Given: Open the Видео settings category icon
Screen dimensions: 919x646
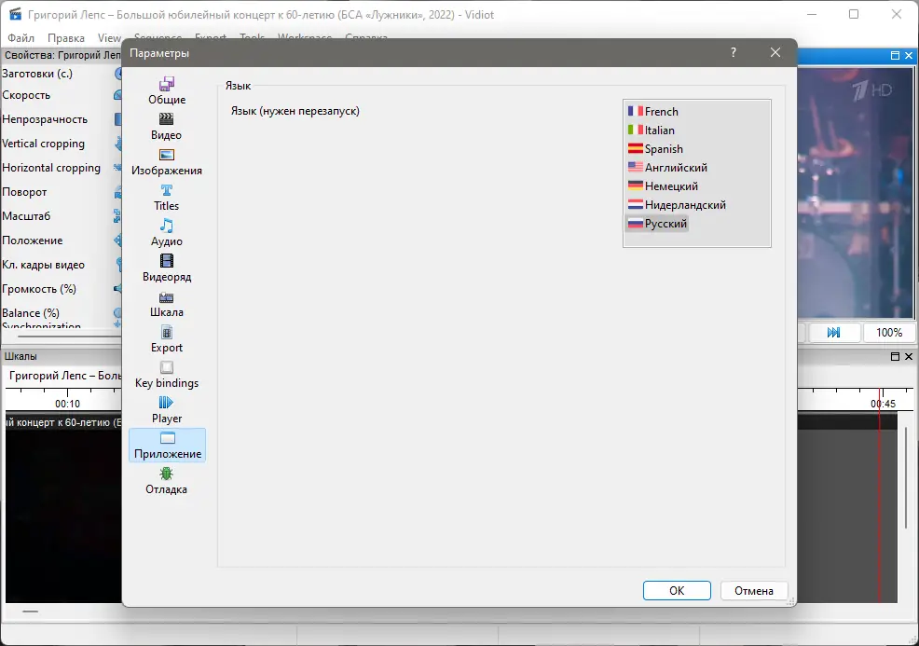Looking at the screenshot, I should pos(167,126).
